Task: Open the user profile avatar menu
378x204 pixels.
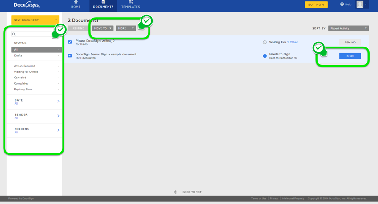Action: (x=362, y=4)
